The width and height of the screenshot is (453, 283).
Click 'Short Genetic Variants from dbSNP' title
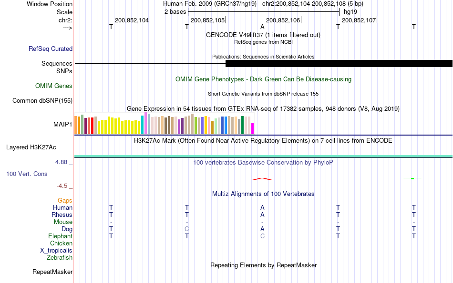[x=263, y=94]
